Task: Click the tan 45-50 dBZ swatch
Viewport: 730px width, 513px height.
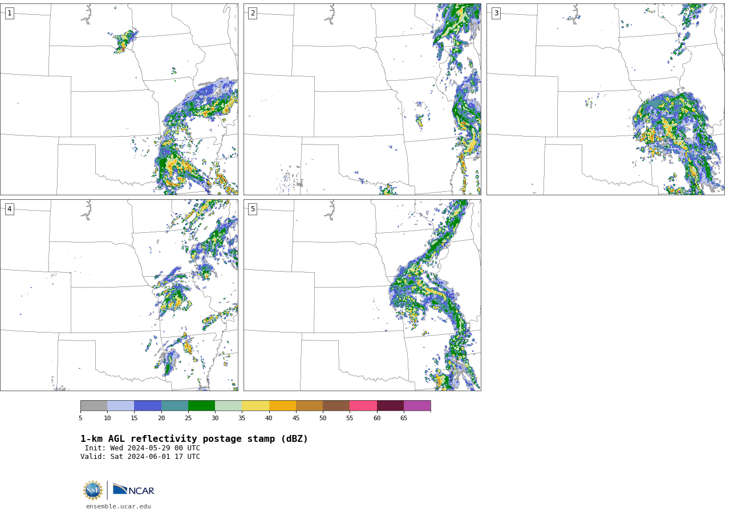Action: coord(310,406)
